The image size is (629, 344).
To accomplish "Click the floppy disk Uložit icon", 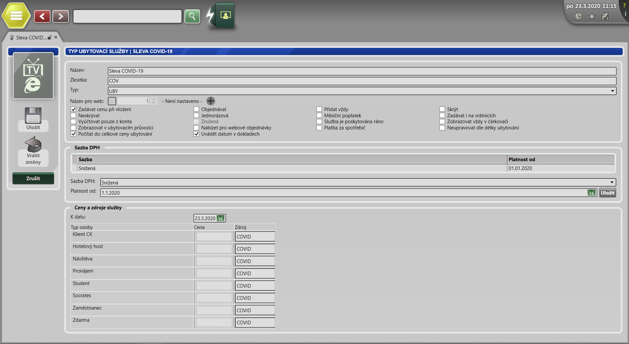I will point(33,116).
